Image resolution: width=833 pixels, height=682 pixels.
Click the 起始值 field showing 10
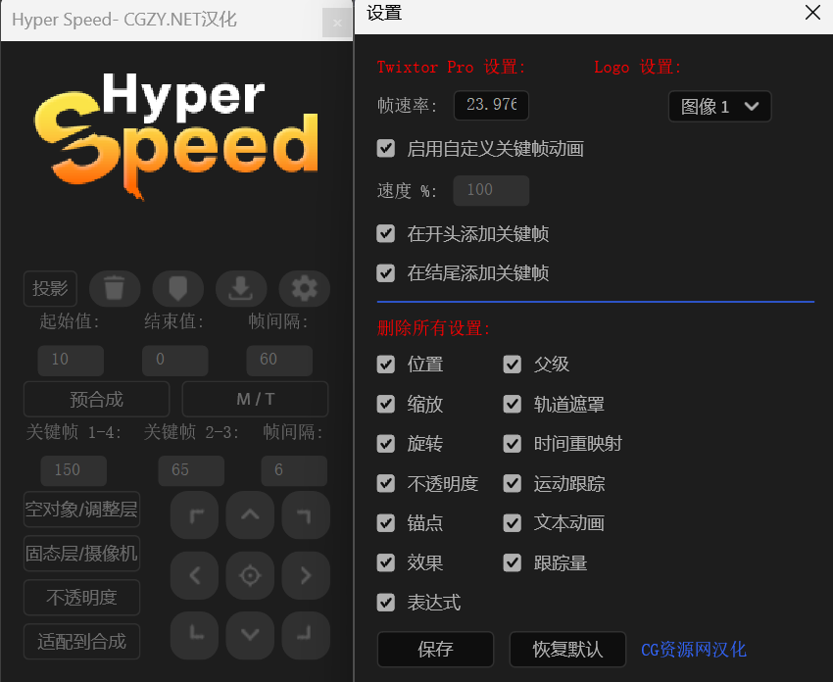[x=71, y=361]
